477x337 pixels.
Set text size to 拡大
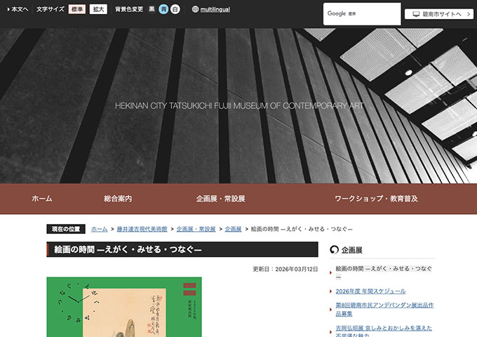click(x=98, y=9)
